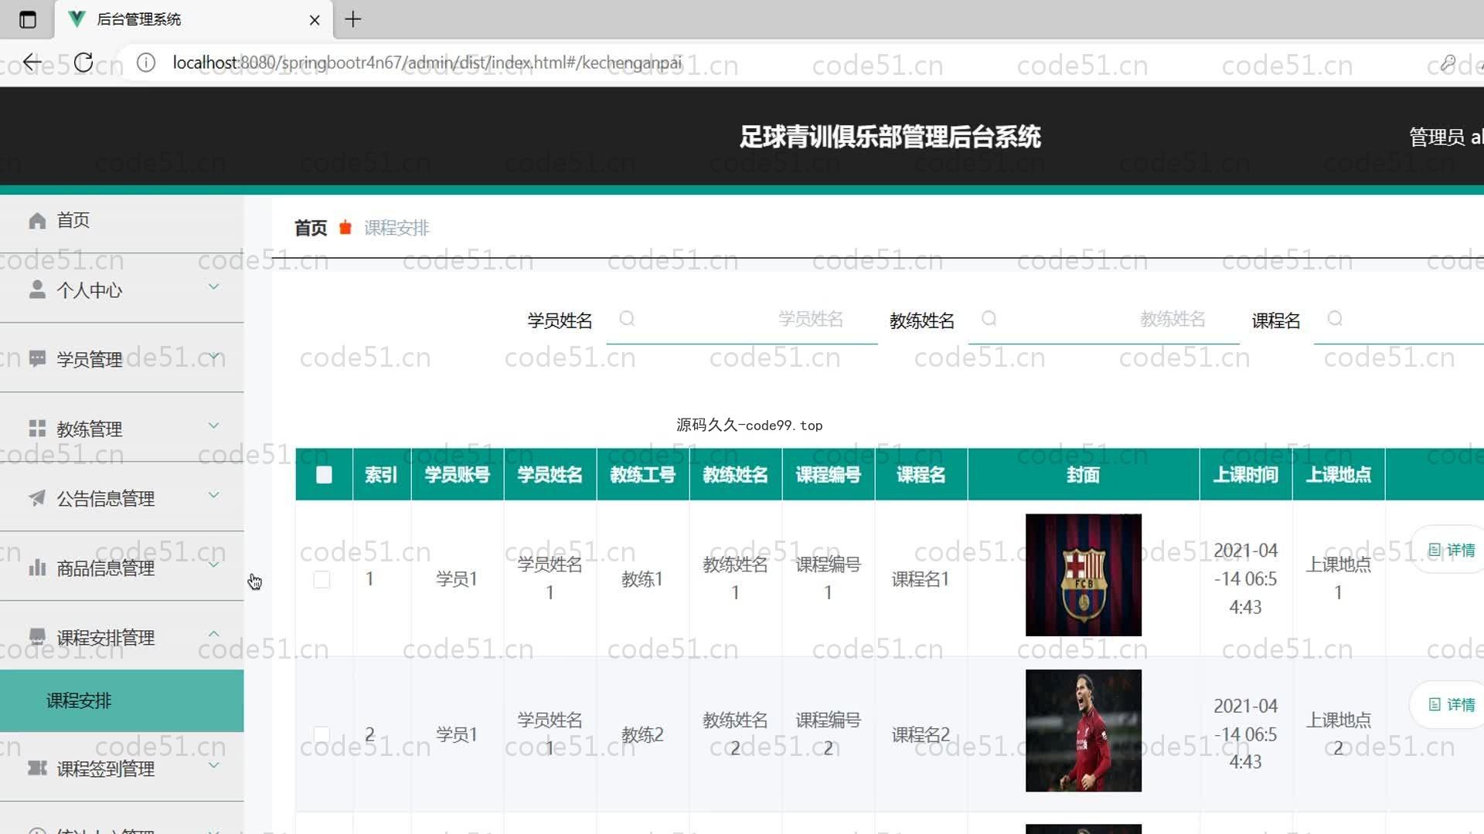The height and width of the screenshot is (834, 1484).
Task: Check the checkbox for row 1
Action: click(x=322, y=579)
